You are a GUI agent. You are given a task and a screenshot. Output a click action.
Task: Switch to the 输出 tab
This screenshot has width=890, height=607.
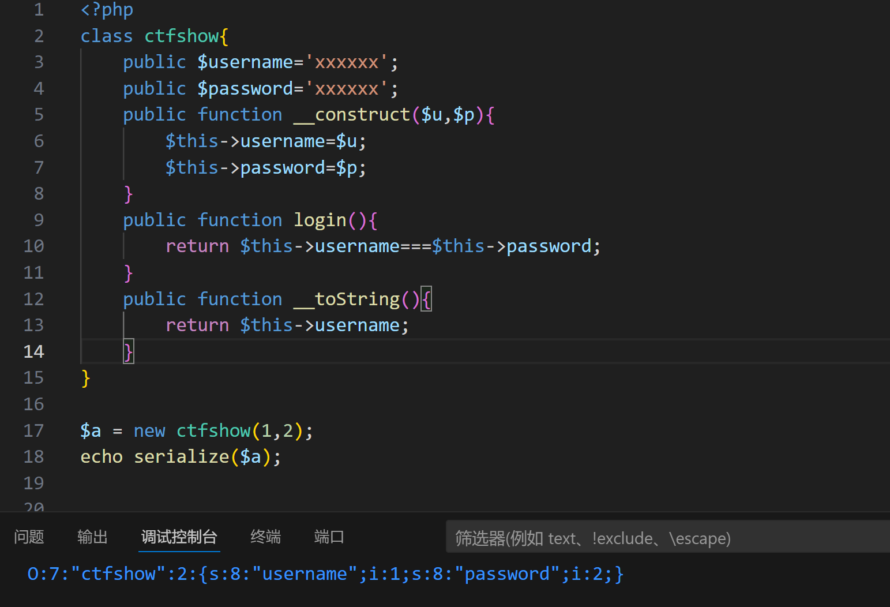click(92, 537)
